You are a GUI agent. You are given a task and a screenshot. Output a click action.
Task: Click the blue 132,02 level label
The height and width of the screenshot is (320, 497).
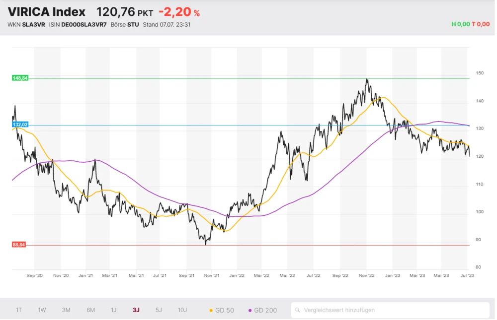[x=20, y=125]
